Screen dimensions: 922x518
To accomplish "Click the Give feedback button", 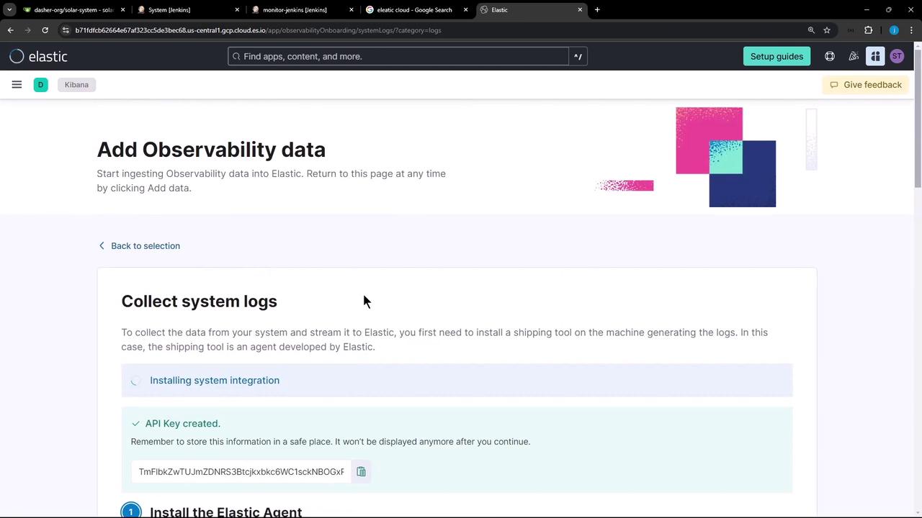I will (866, 85).
